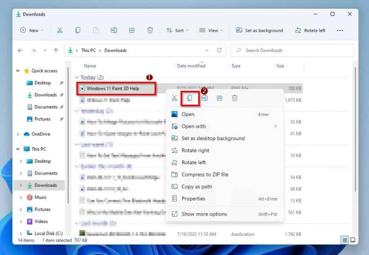Expand the address bar history dropdown
Viewport: 369px width, 255px height.
tap(206, 50)
